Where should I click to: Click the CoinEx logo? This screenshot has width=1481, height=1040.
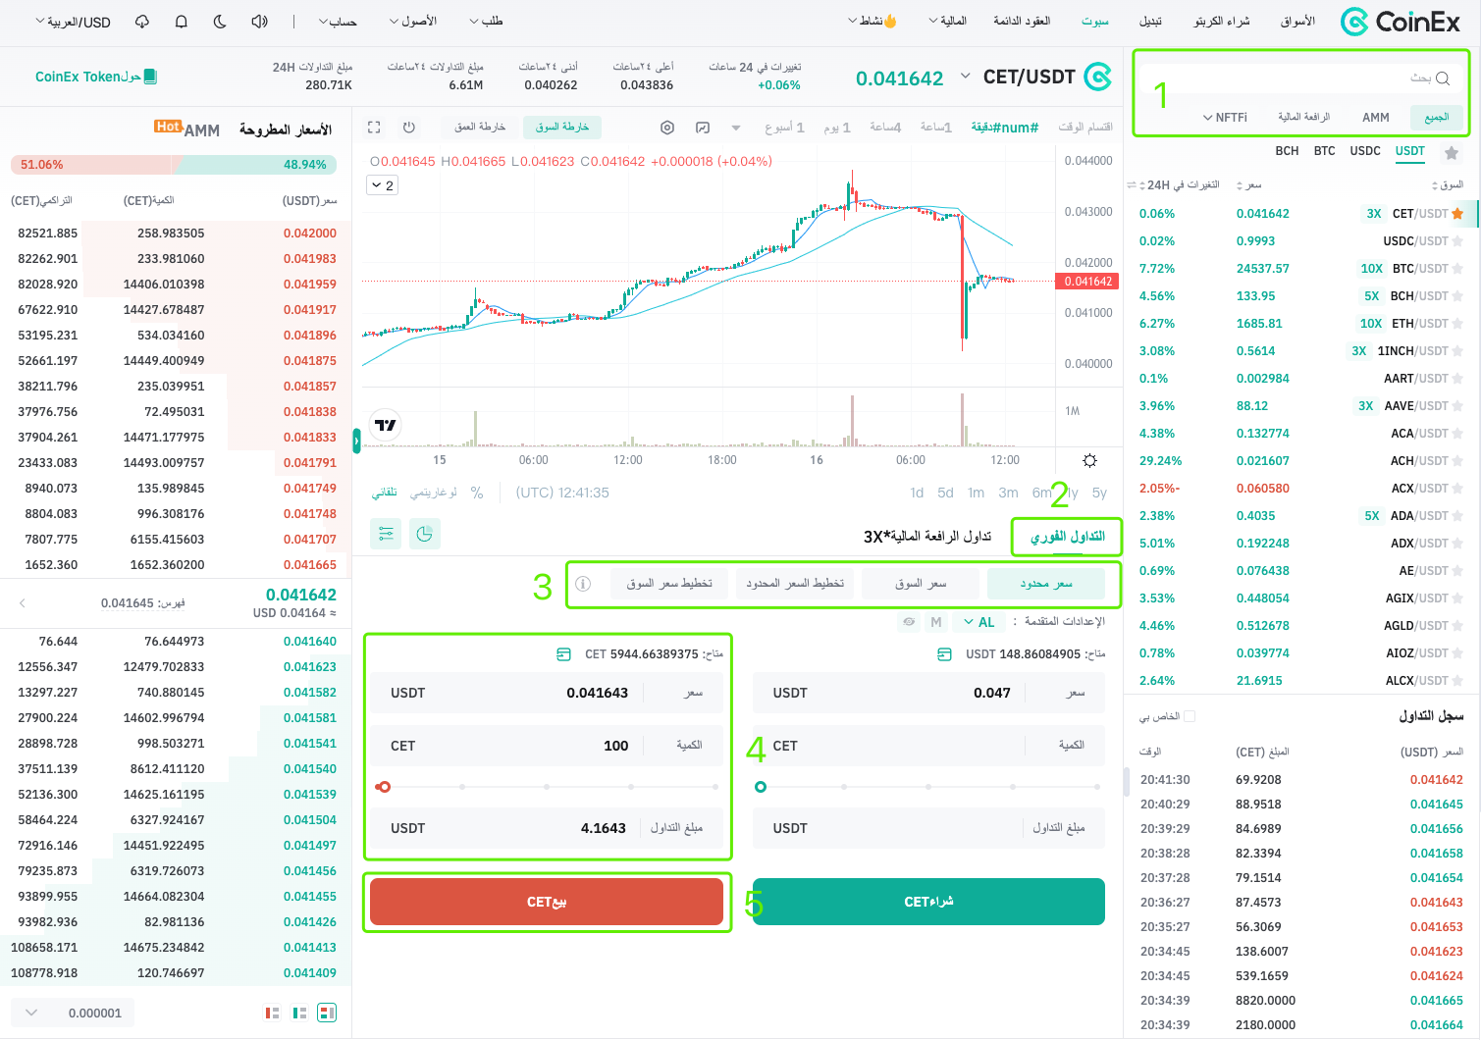(x=1401, y=22)
